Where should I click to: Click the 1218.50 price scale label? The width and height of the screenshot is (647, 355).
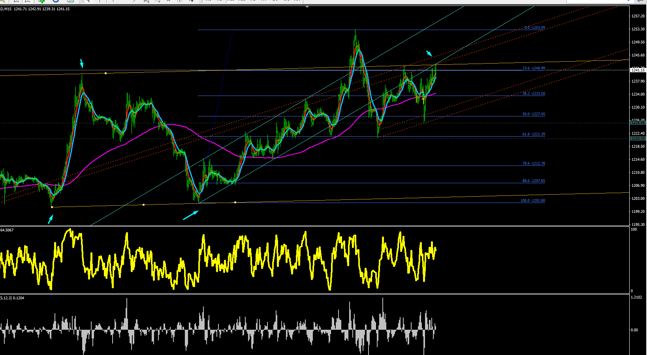[638, 147]
